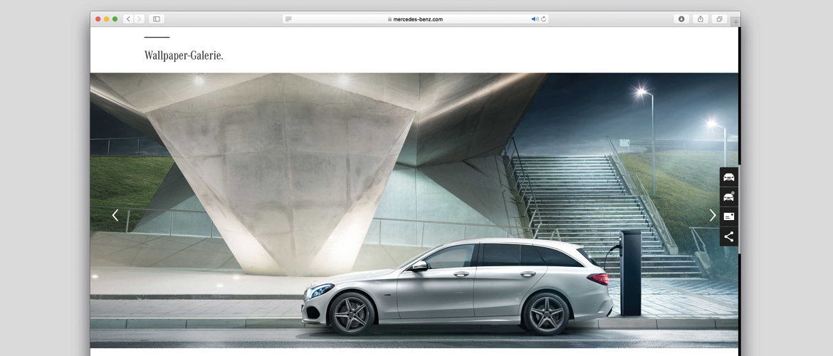Show all tabs overview button

719,19
